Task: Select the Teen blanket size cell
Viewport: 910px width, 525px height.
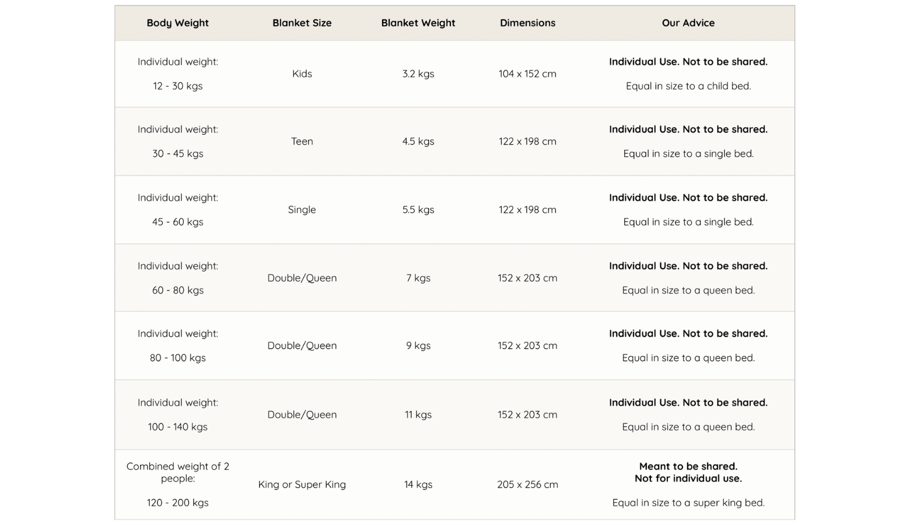Action: click(x=302, y=141)
